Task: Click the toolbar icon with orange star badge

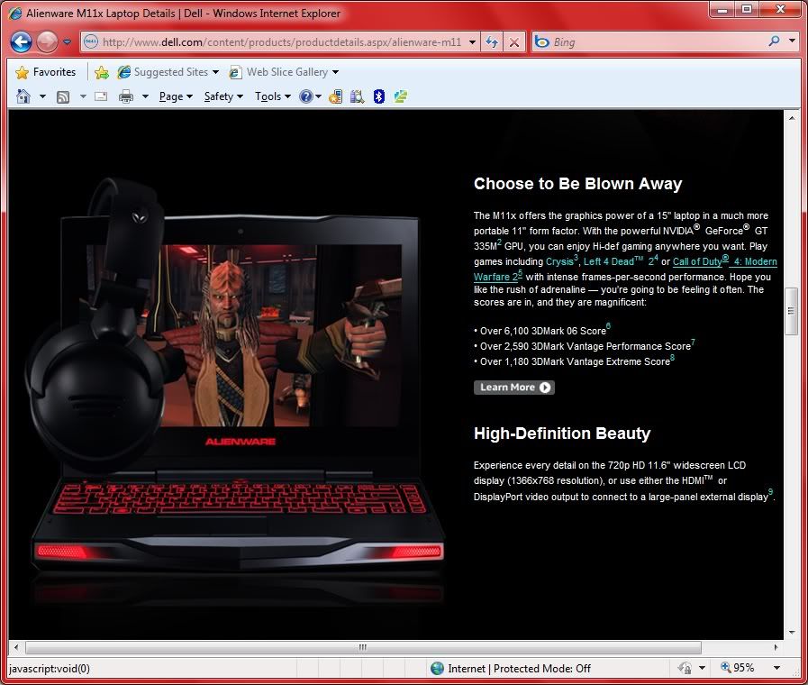Action: click(335, 96)
